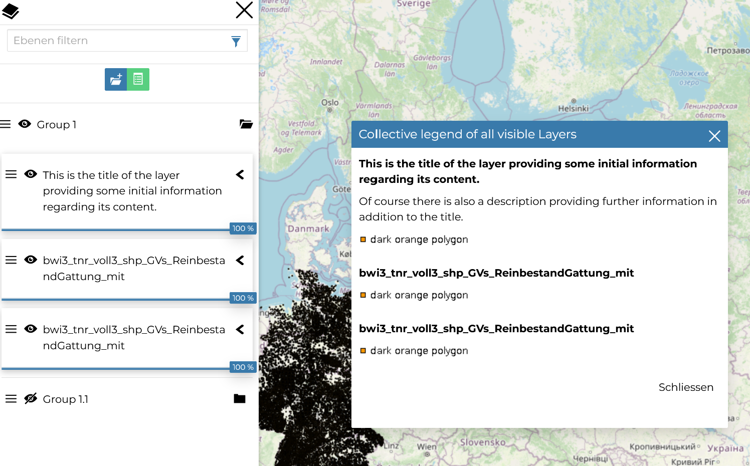
Task: Toggle visibility of Group 1
Action: coord(25,124)
